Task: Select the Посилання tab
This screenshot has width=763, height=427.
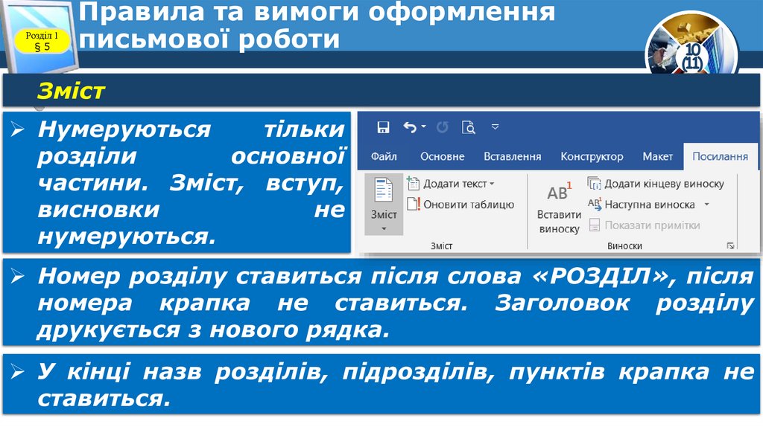Action: point(721,156)
